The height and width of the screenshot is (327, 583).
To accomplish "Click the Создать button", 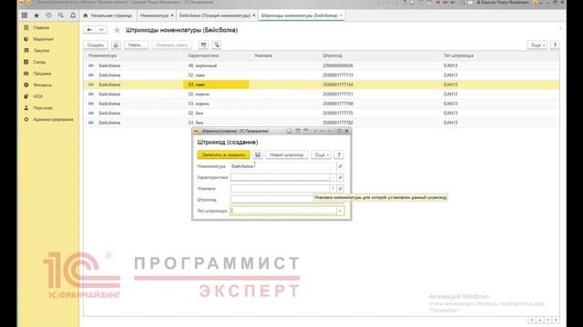I will (96, 45).
